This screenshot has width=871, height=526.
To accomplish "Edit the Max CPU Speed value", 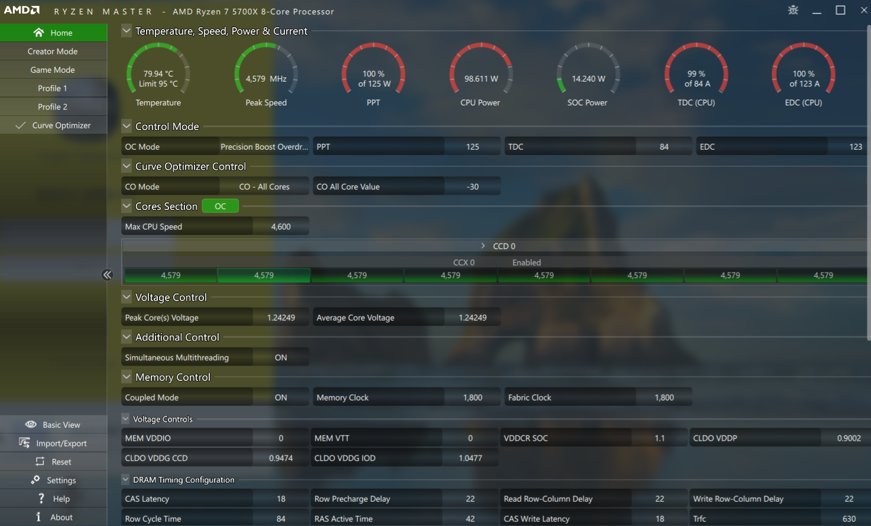I will (x=281, y=227).
